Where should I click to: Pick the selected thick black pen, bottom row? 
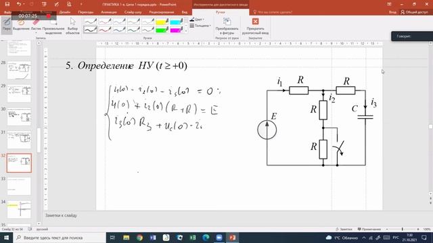click(x=91, y=30)
